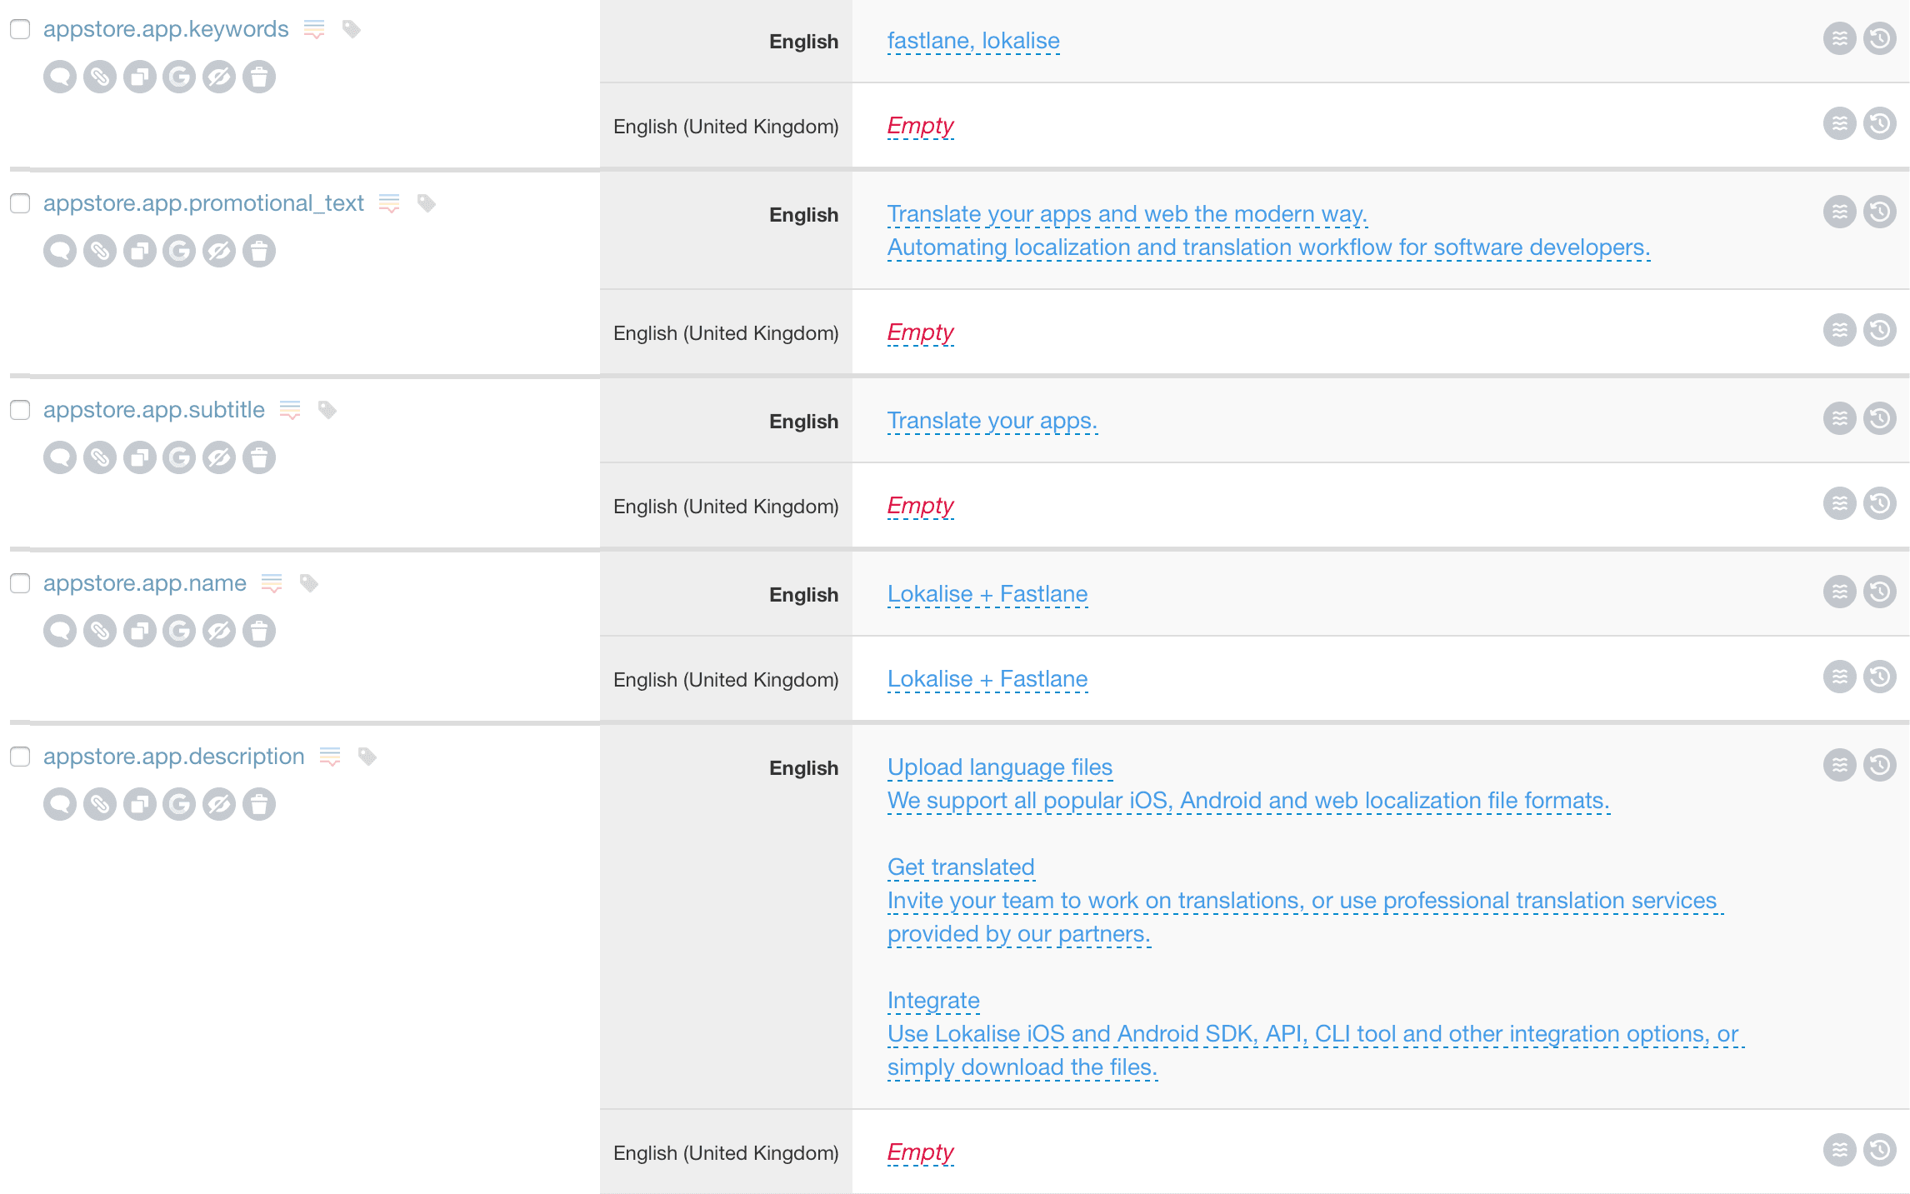Click attachment icon under appstore.app.promotional_text
Image resolution: width=1910 pixels, height=1194 pixels.
click(x=100, y=251)
